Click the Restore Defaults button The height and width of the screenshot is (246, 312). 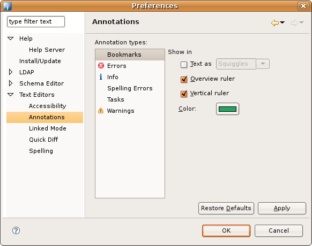pyautogui.click(x=226, y=208)
